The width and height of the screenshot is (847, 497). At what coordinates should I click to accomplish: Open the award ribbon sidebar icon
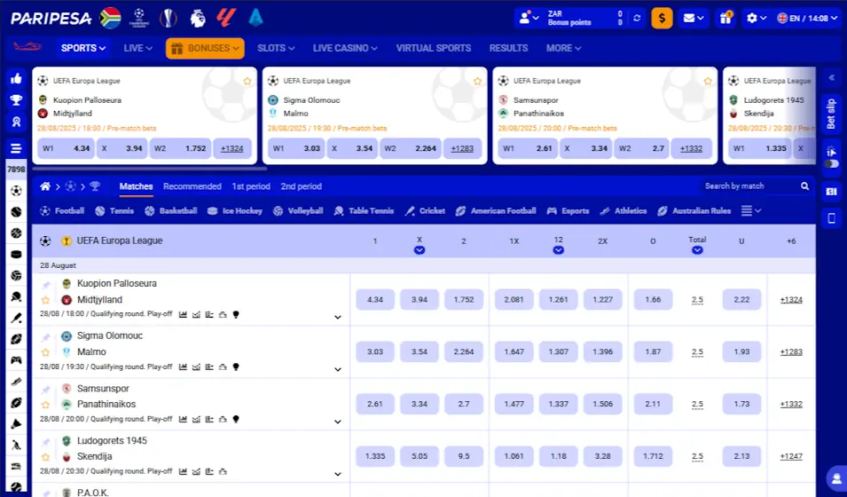pyautogui.click(x=16, y=122)
